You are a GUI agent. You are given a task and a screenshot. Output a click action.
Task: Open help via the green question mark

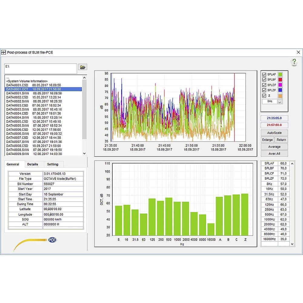tap(294, 62)
